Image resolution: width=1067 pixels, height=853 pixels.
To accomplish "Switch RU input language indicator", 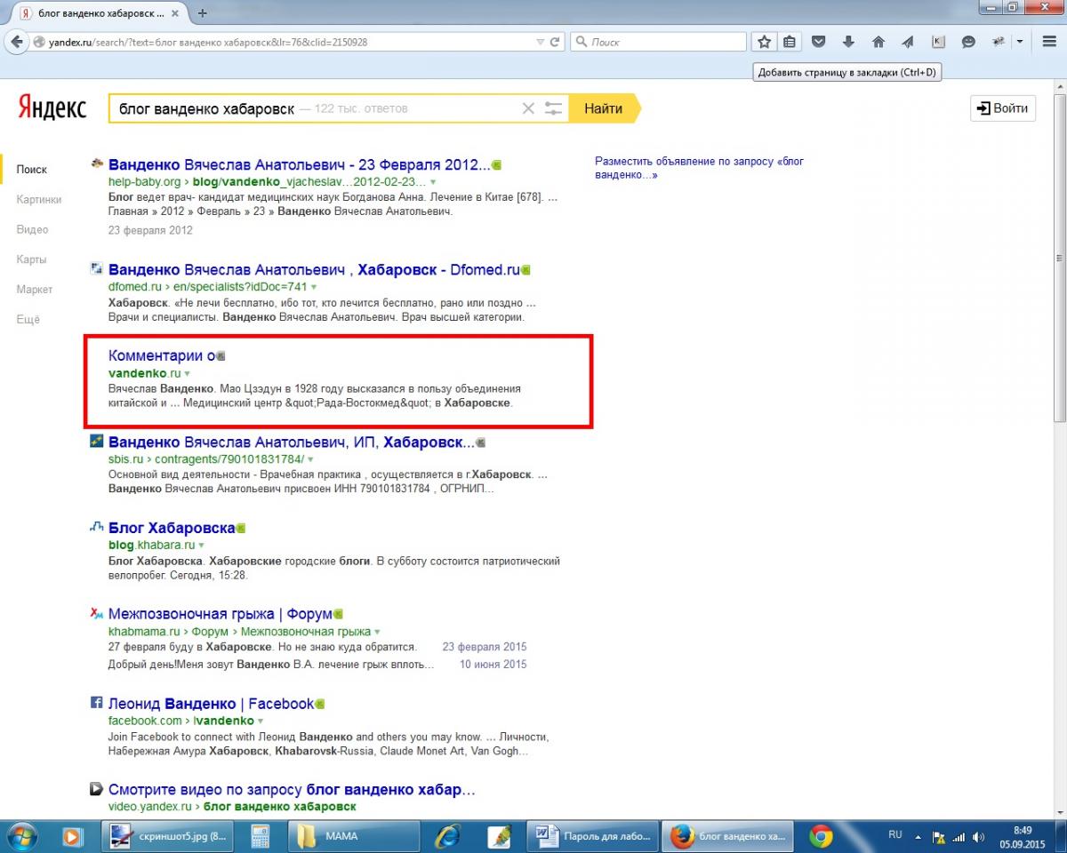I will pyautogui.click(x=895, y=835).
